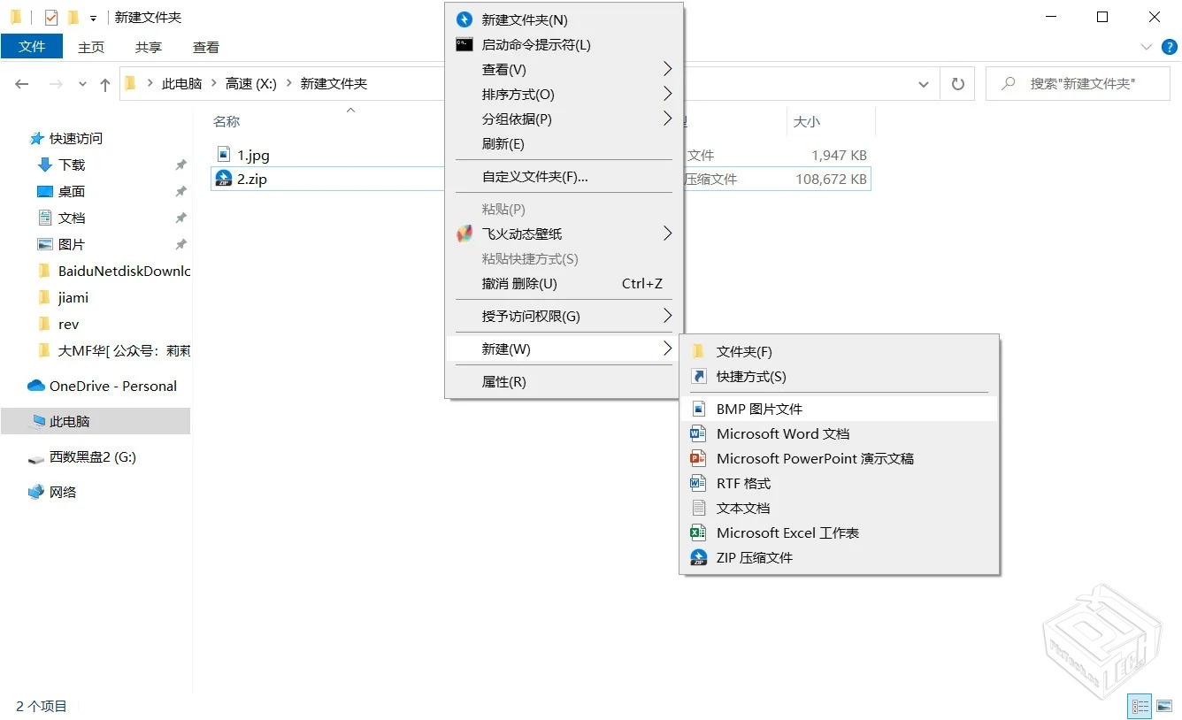Click the 名称 column header to sort files
This screenshot has height=720, width=1182.
tap(226, 121)
